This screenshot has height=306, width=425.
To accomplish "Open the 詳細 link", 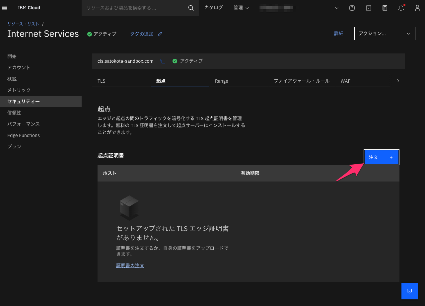I will click(339, 34).
